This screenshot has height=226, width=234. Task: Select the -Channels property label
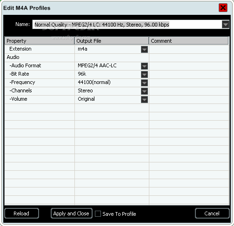[20, 90]
